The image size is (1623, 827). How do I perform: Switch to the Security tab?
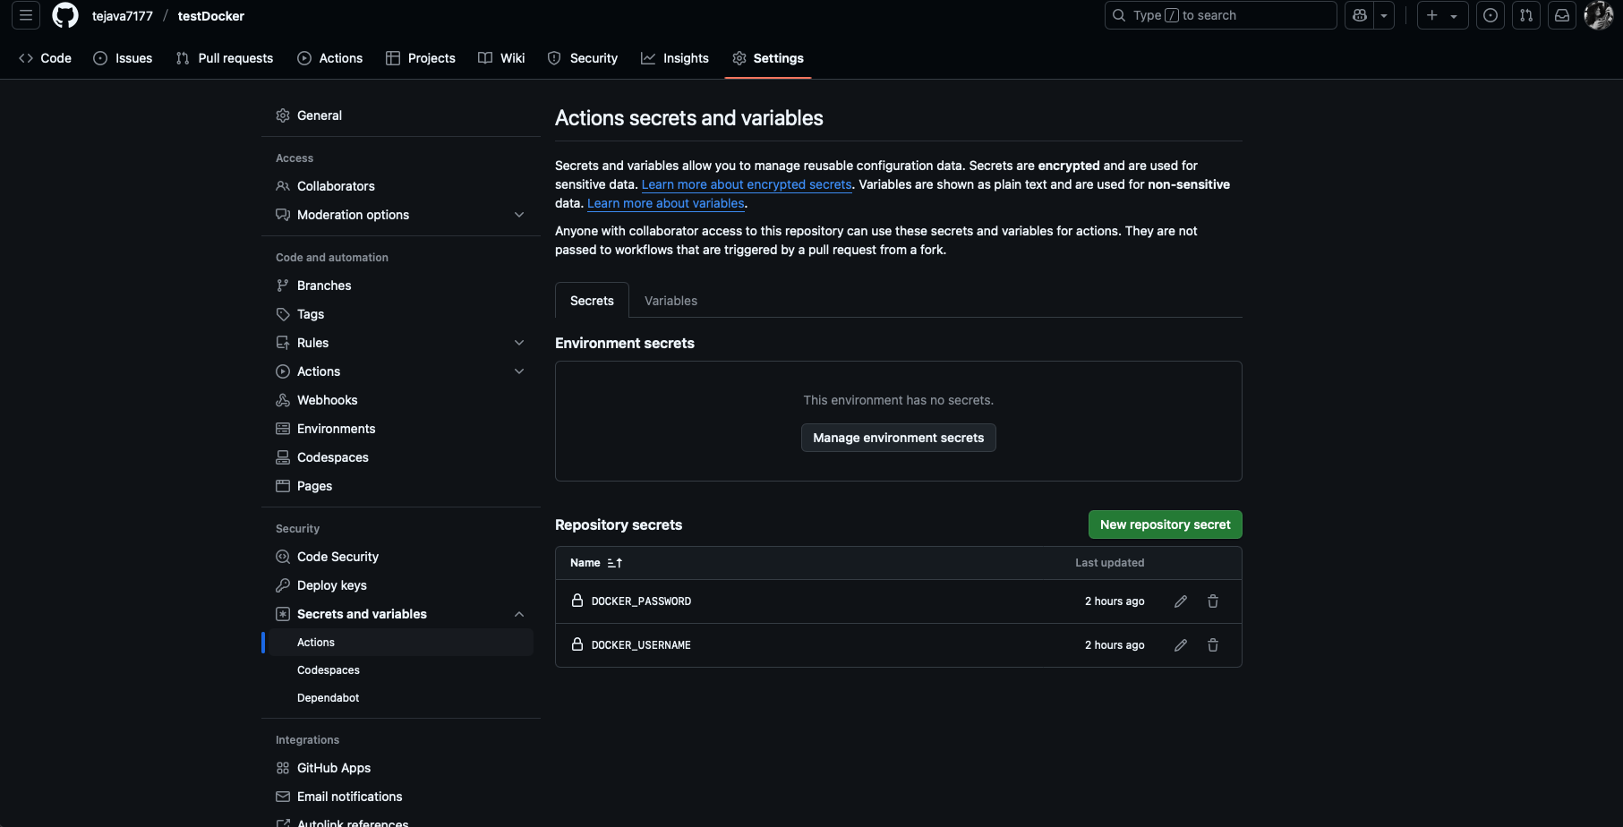tap(583, 58)
